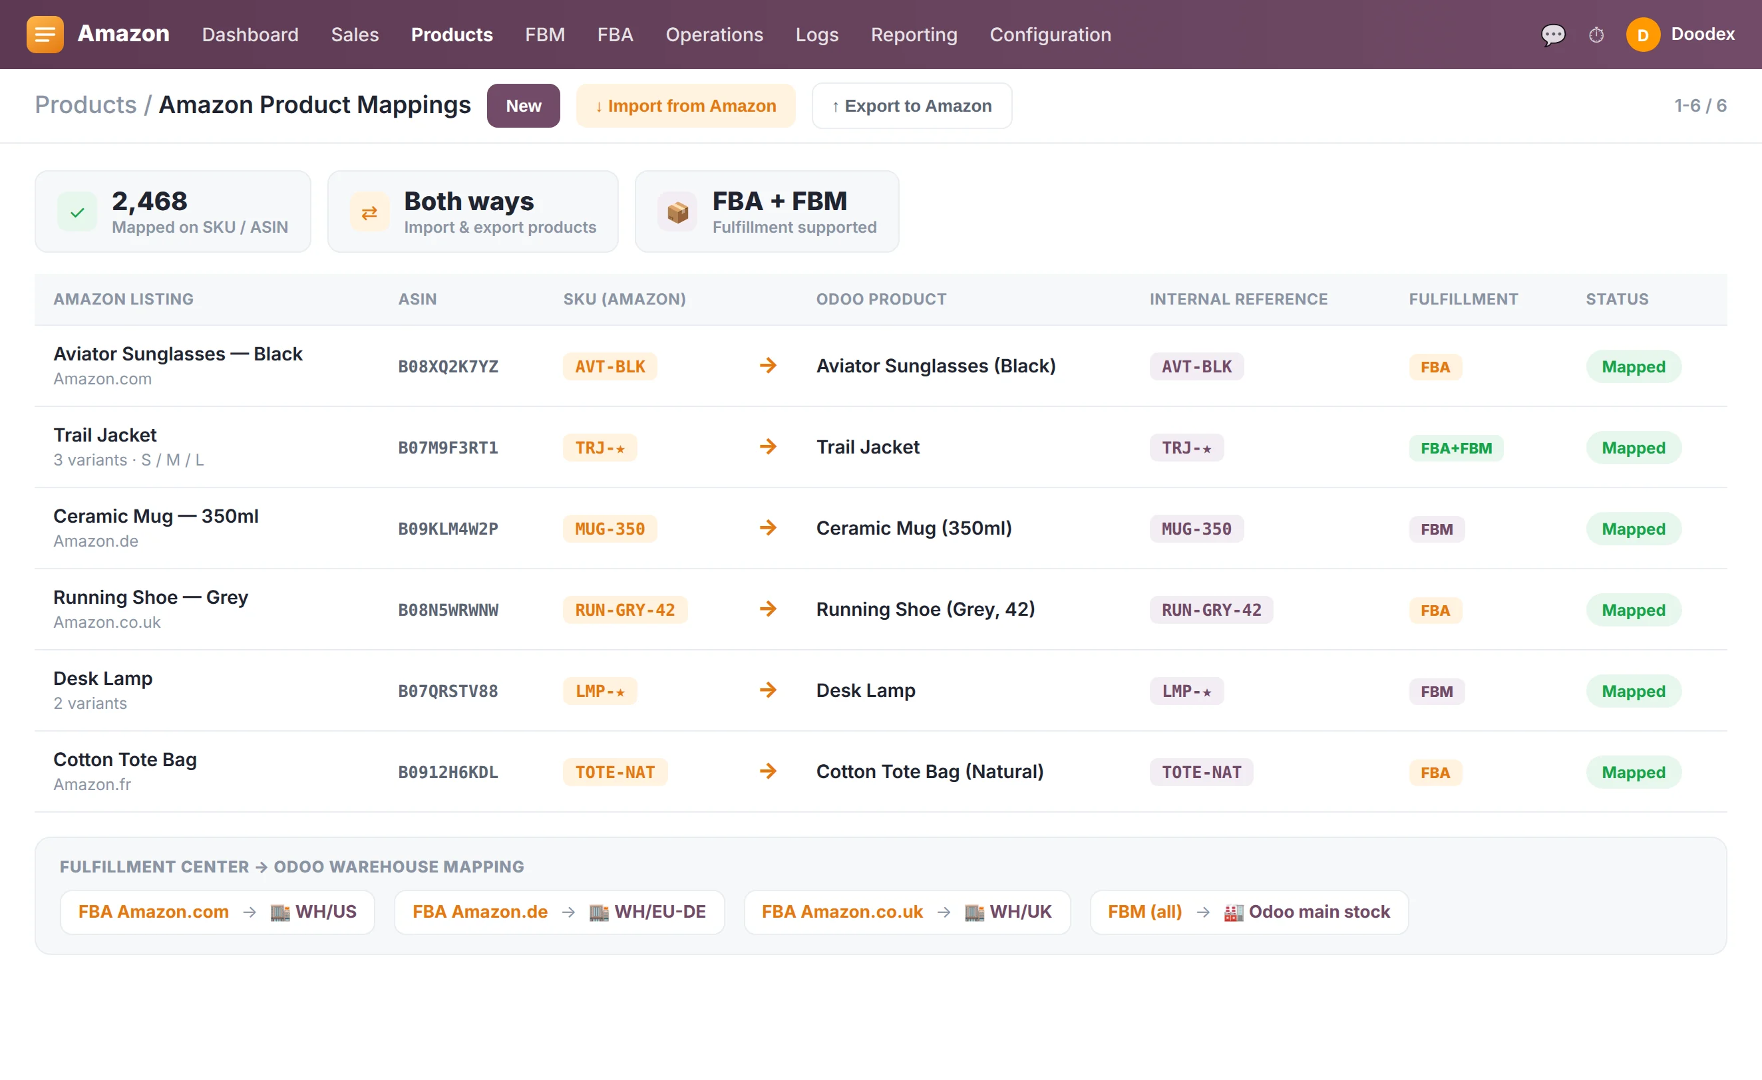
Task: Open the Dashboard menu
Action: (x=250, y=35)
